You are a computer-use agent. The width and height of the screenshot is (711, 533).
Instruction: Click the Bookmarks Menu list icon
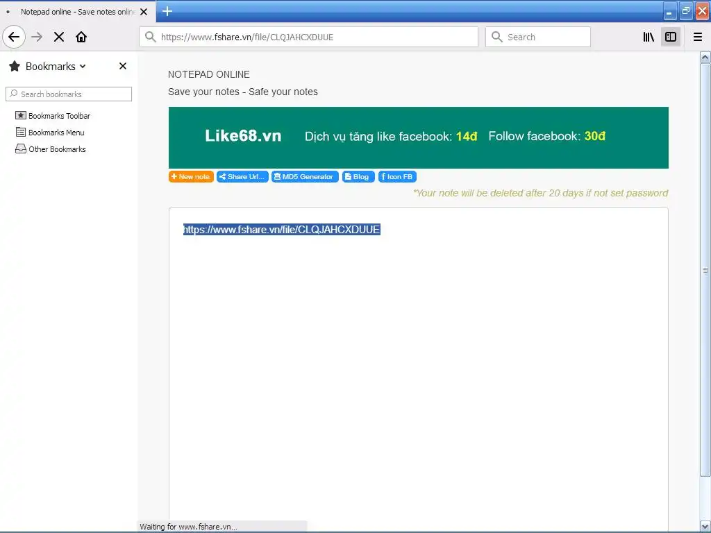click(20, 132)
